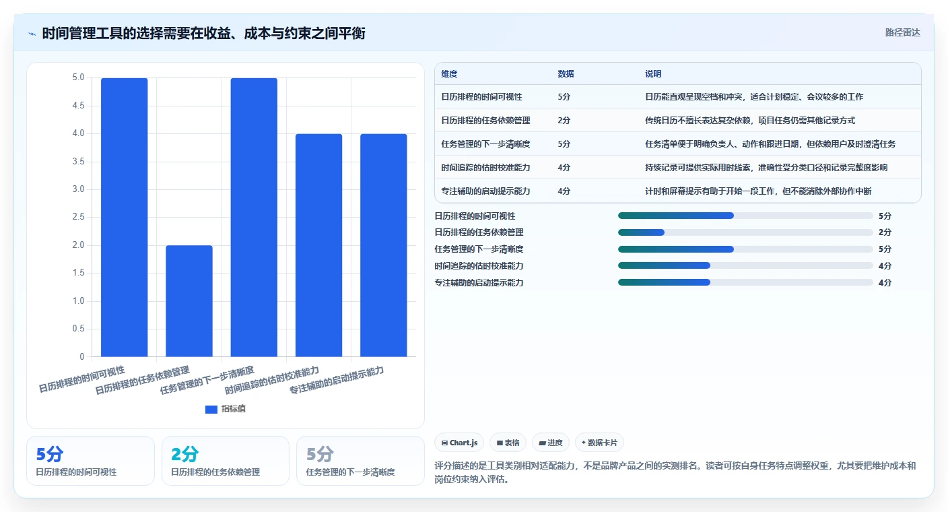
Task: Click the 日历排程的时间可视性 progress bar
Action: (745, 216)
